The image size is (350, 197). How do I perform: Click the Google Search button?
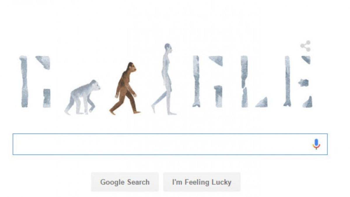tap(125, 182)
